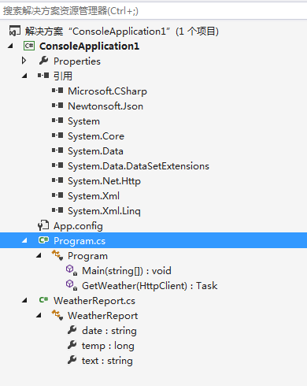Collapse the Program class node
Viewport: 307px width, 386px height.
pyautogui.click(x=39, y=255)
